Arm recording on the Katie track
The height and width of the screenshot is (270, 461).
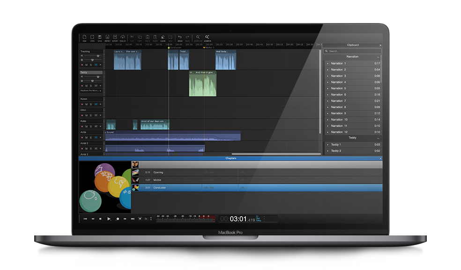click(x=82, y=127)
